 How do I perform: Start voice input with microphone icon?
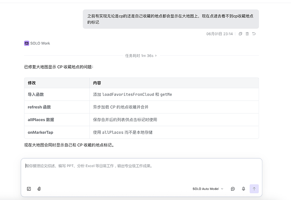click(x=243, y=189)
